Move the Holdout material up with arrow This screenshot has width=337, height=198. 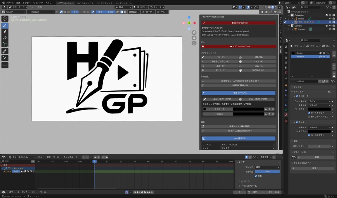click(266, 114)
